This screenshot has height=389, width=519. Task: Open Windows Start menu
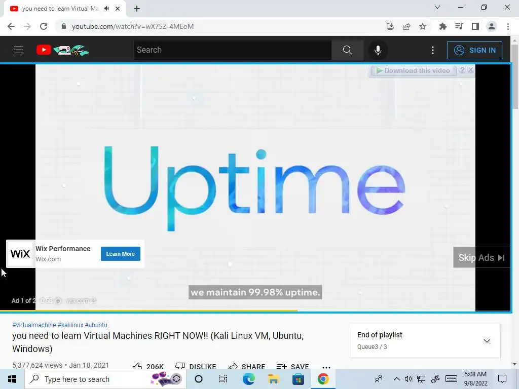[12, 379]
